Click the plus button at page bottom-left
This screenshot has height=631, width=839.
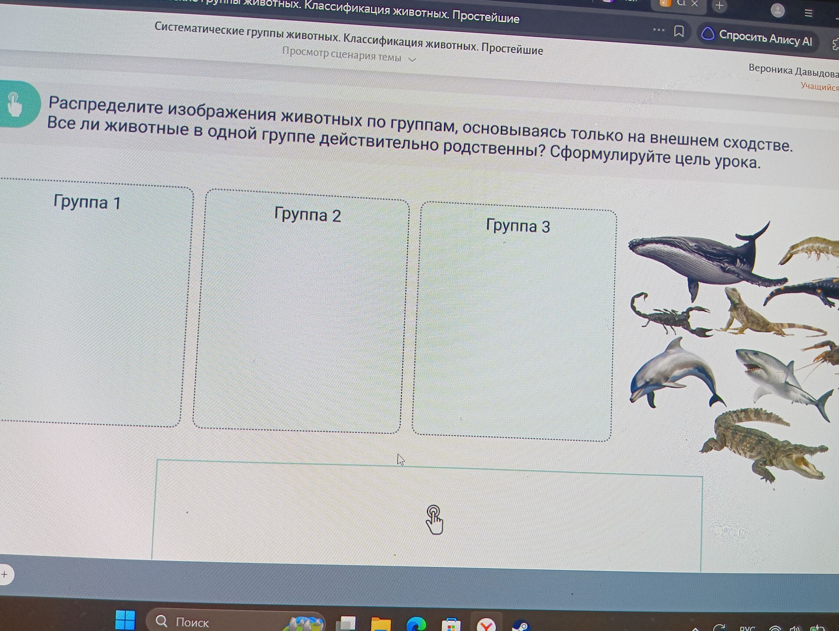tap(5, 575)
